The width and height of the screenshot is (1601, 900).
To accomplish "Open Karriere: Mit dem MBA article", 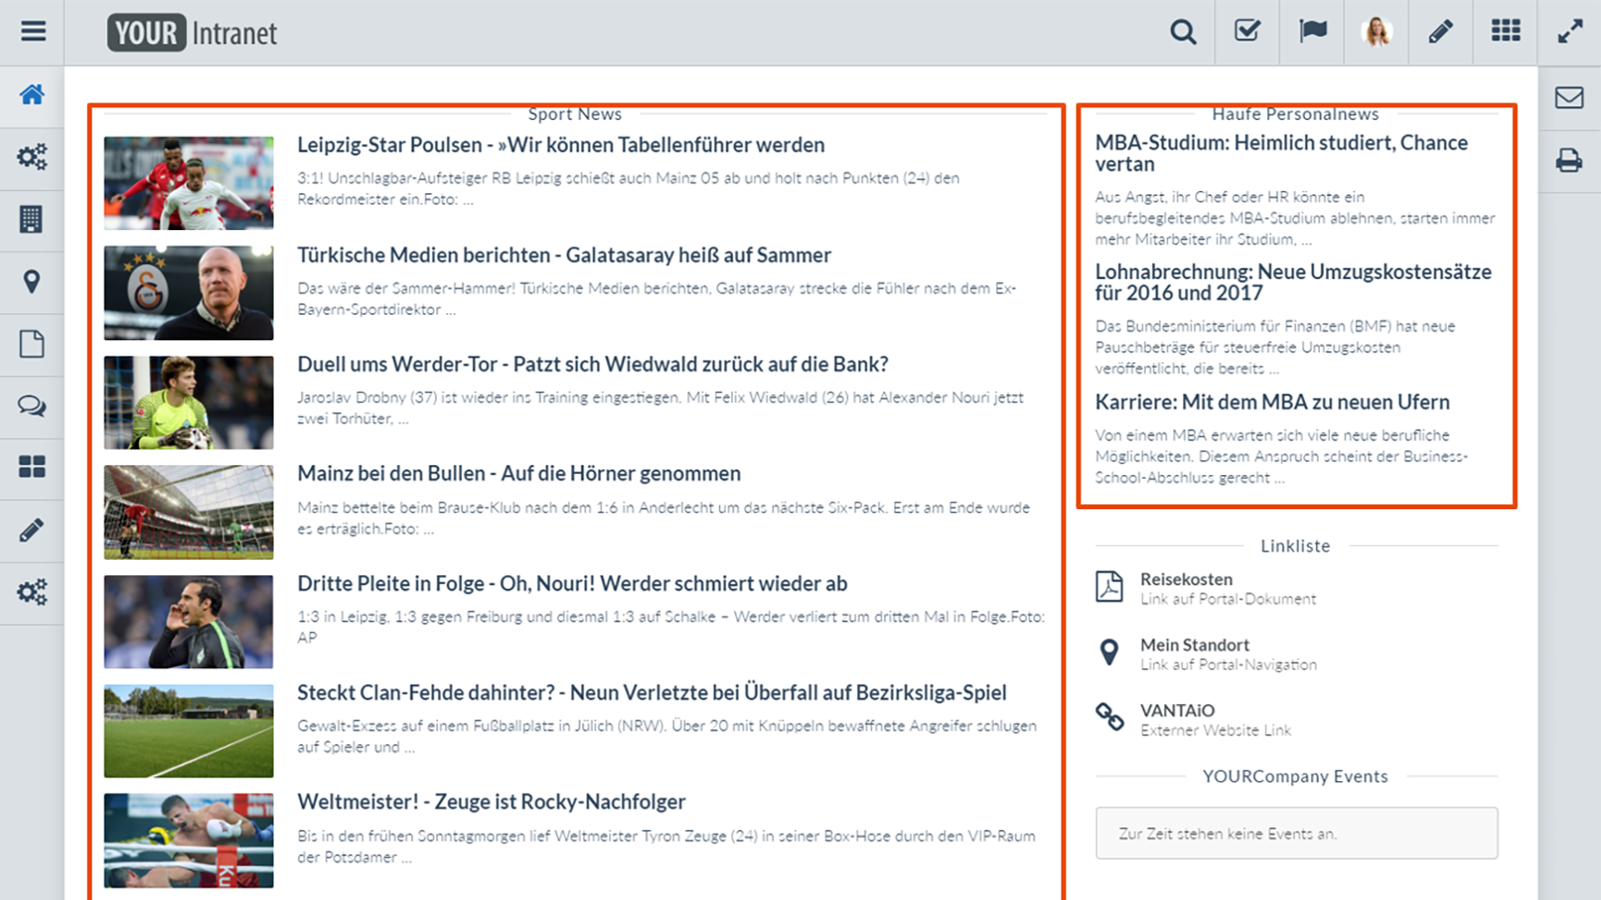I will tap(1272, 402).
